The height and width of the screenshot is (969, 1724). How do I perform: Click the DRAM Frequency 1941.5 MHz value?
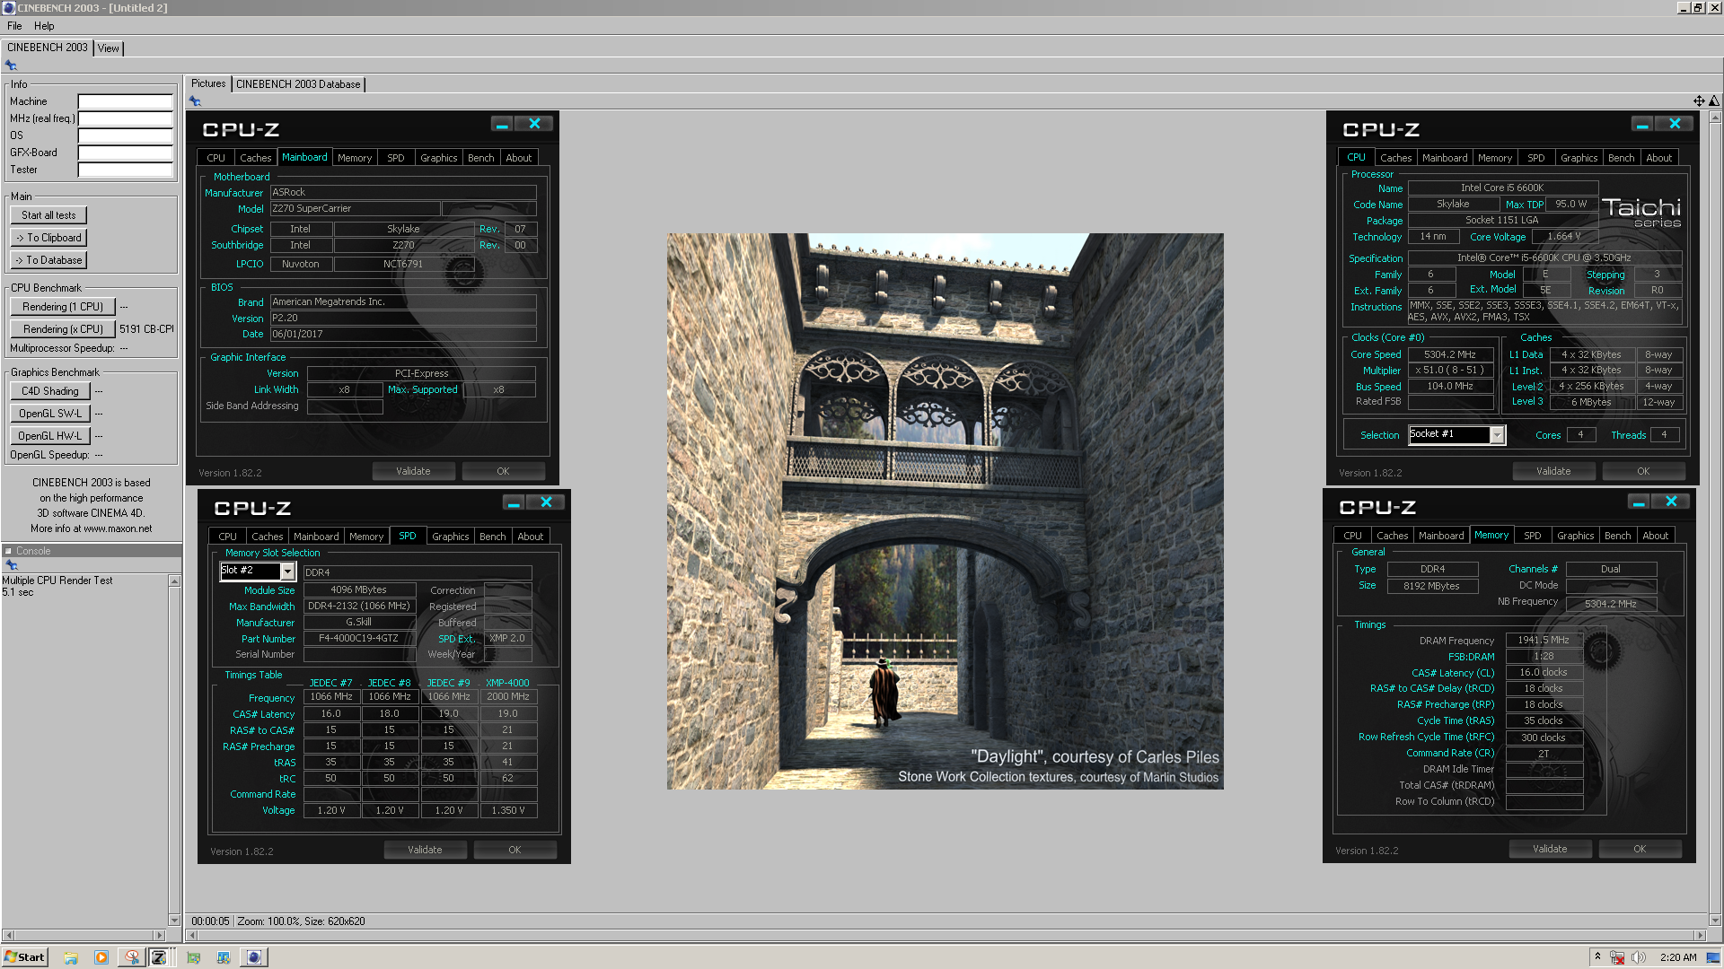(1544, 641)
